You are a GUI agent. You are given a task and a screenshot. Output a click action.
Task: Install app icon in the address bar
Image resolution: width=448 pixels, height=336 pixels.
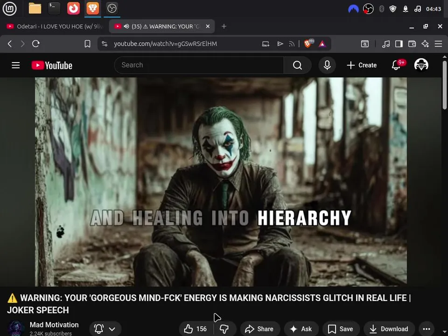[266, 44]
